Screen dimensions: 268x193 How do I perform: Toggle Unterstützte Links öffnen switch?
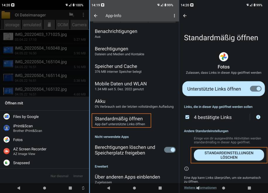tap(256, 89)
